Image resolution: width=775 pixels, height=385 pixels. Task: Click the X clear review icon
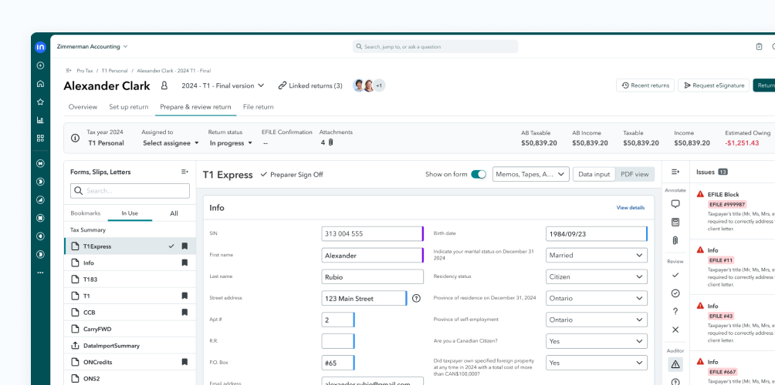pyautogui.click(x=675, y=330)
